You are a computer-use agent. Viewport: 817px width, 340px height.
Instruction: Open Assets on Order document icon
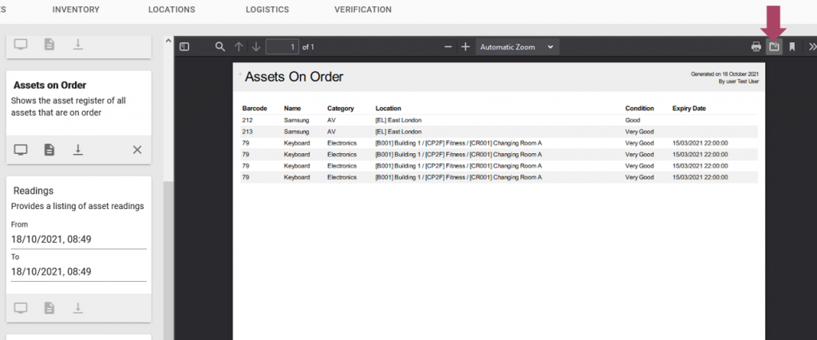(x=49, y=150)
